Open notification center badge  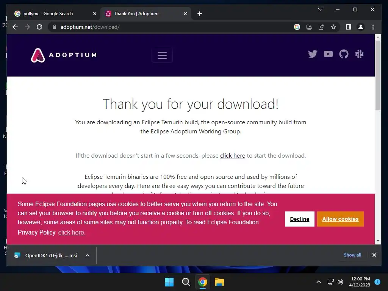click(x=377, y=282)
